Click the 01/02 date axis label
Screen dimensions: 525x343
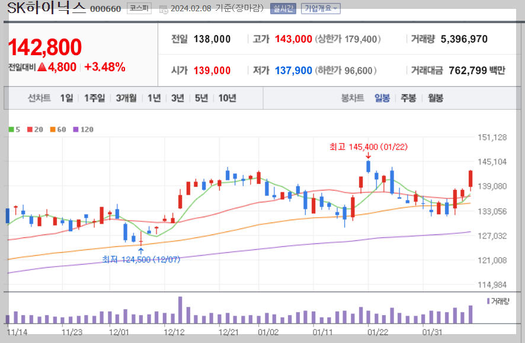(x=268, y=332)
